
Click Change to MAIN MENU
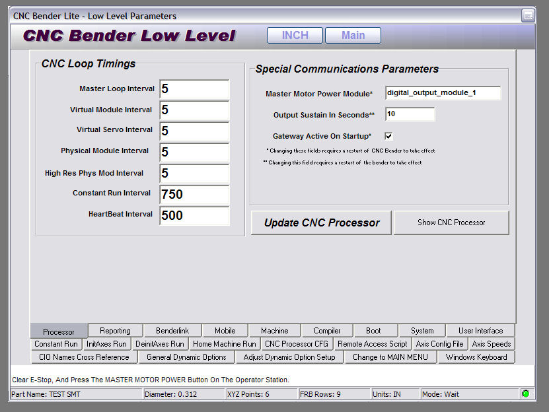390,357
